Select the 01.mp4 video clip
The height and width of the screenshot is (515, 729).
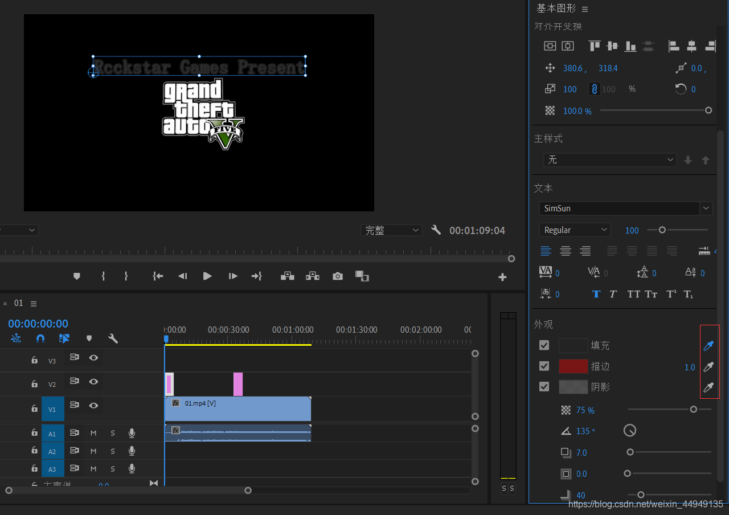tap(238, 408)
